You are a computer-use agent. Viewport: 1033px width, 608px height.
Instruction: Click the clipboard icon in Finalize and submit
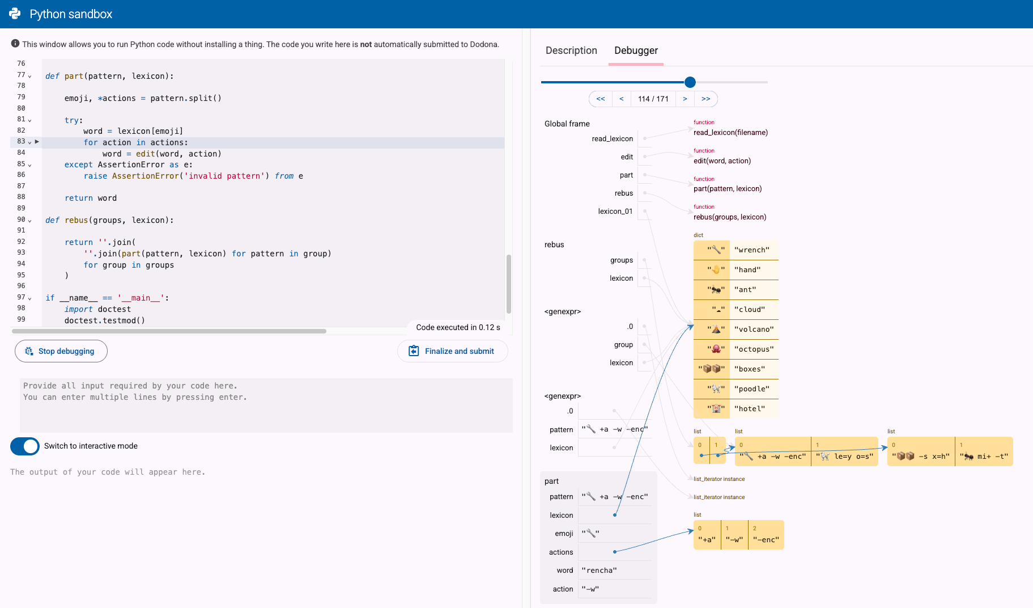click(x=414, y=351)
